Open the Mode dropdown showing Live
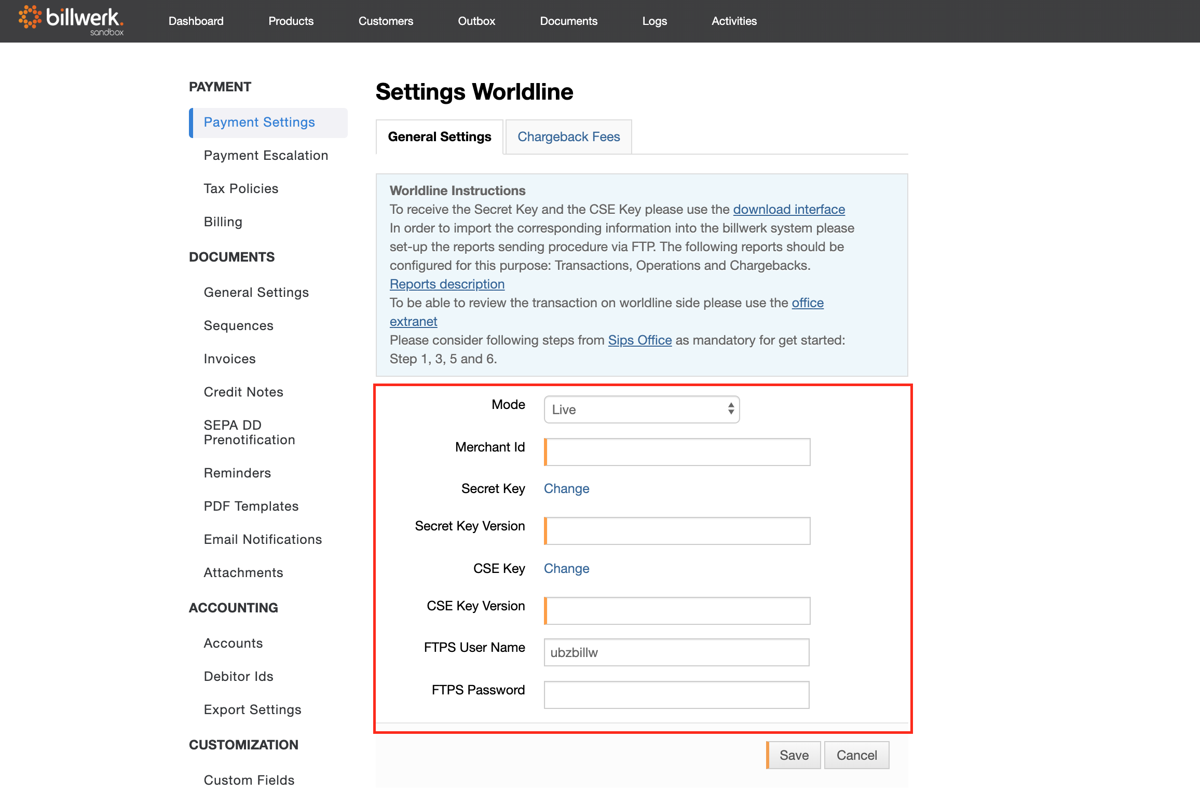The width and height of the screenshot is (1200, 793). (642, 410)
